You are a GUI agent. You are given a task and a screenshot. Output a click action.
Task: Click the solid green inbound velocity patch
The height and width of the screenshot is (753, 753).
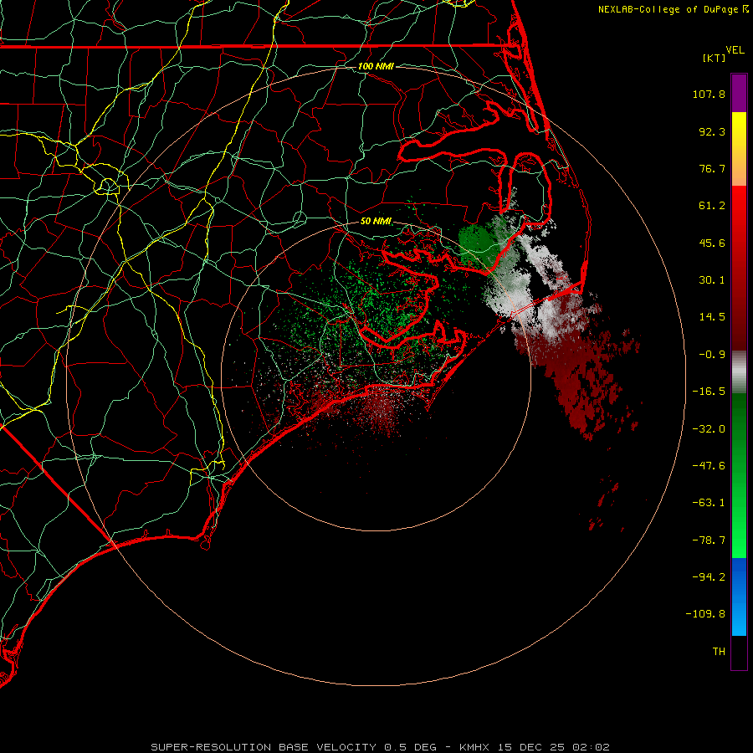(x=478, y=246)
